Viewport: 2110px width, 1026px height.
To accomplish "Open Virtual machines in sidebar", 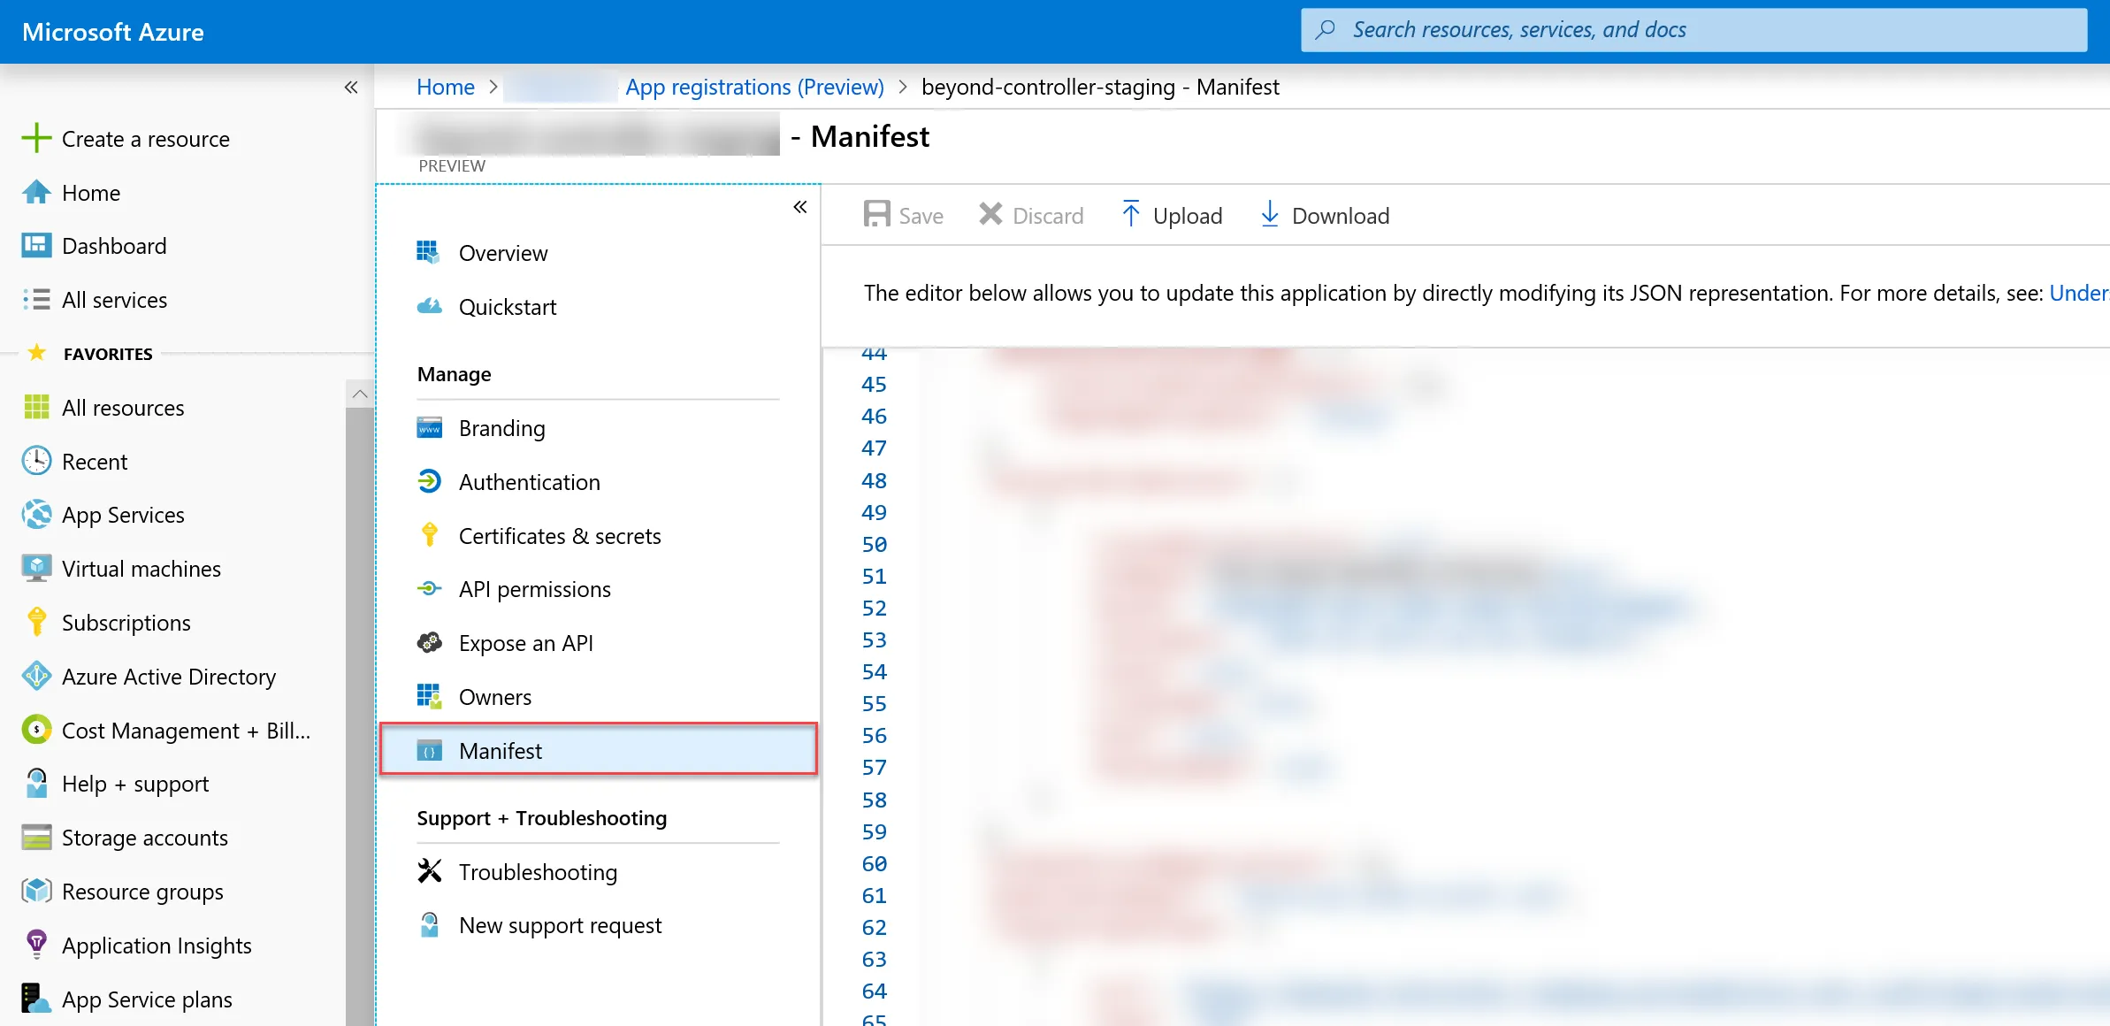I will click(x=141, y=569).
